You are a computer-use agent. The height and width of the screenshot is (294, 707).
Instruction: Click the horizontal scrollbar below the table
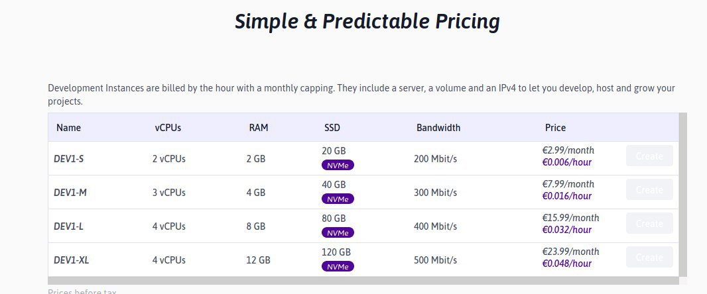tap(363, 281)
